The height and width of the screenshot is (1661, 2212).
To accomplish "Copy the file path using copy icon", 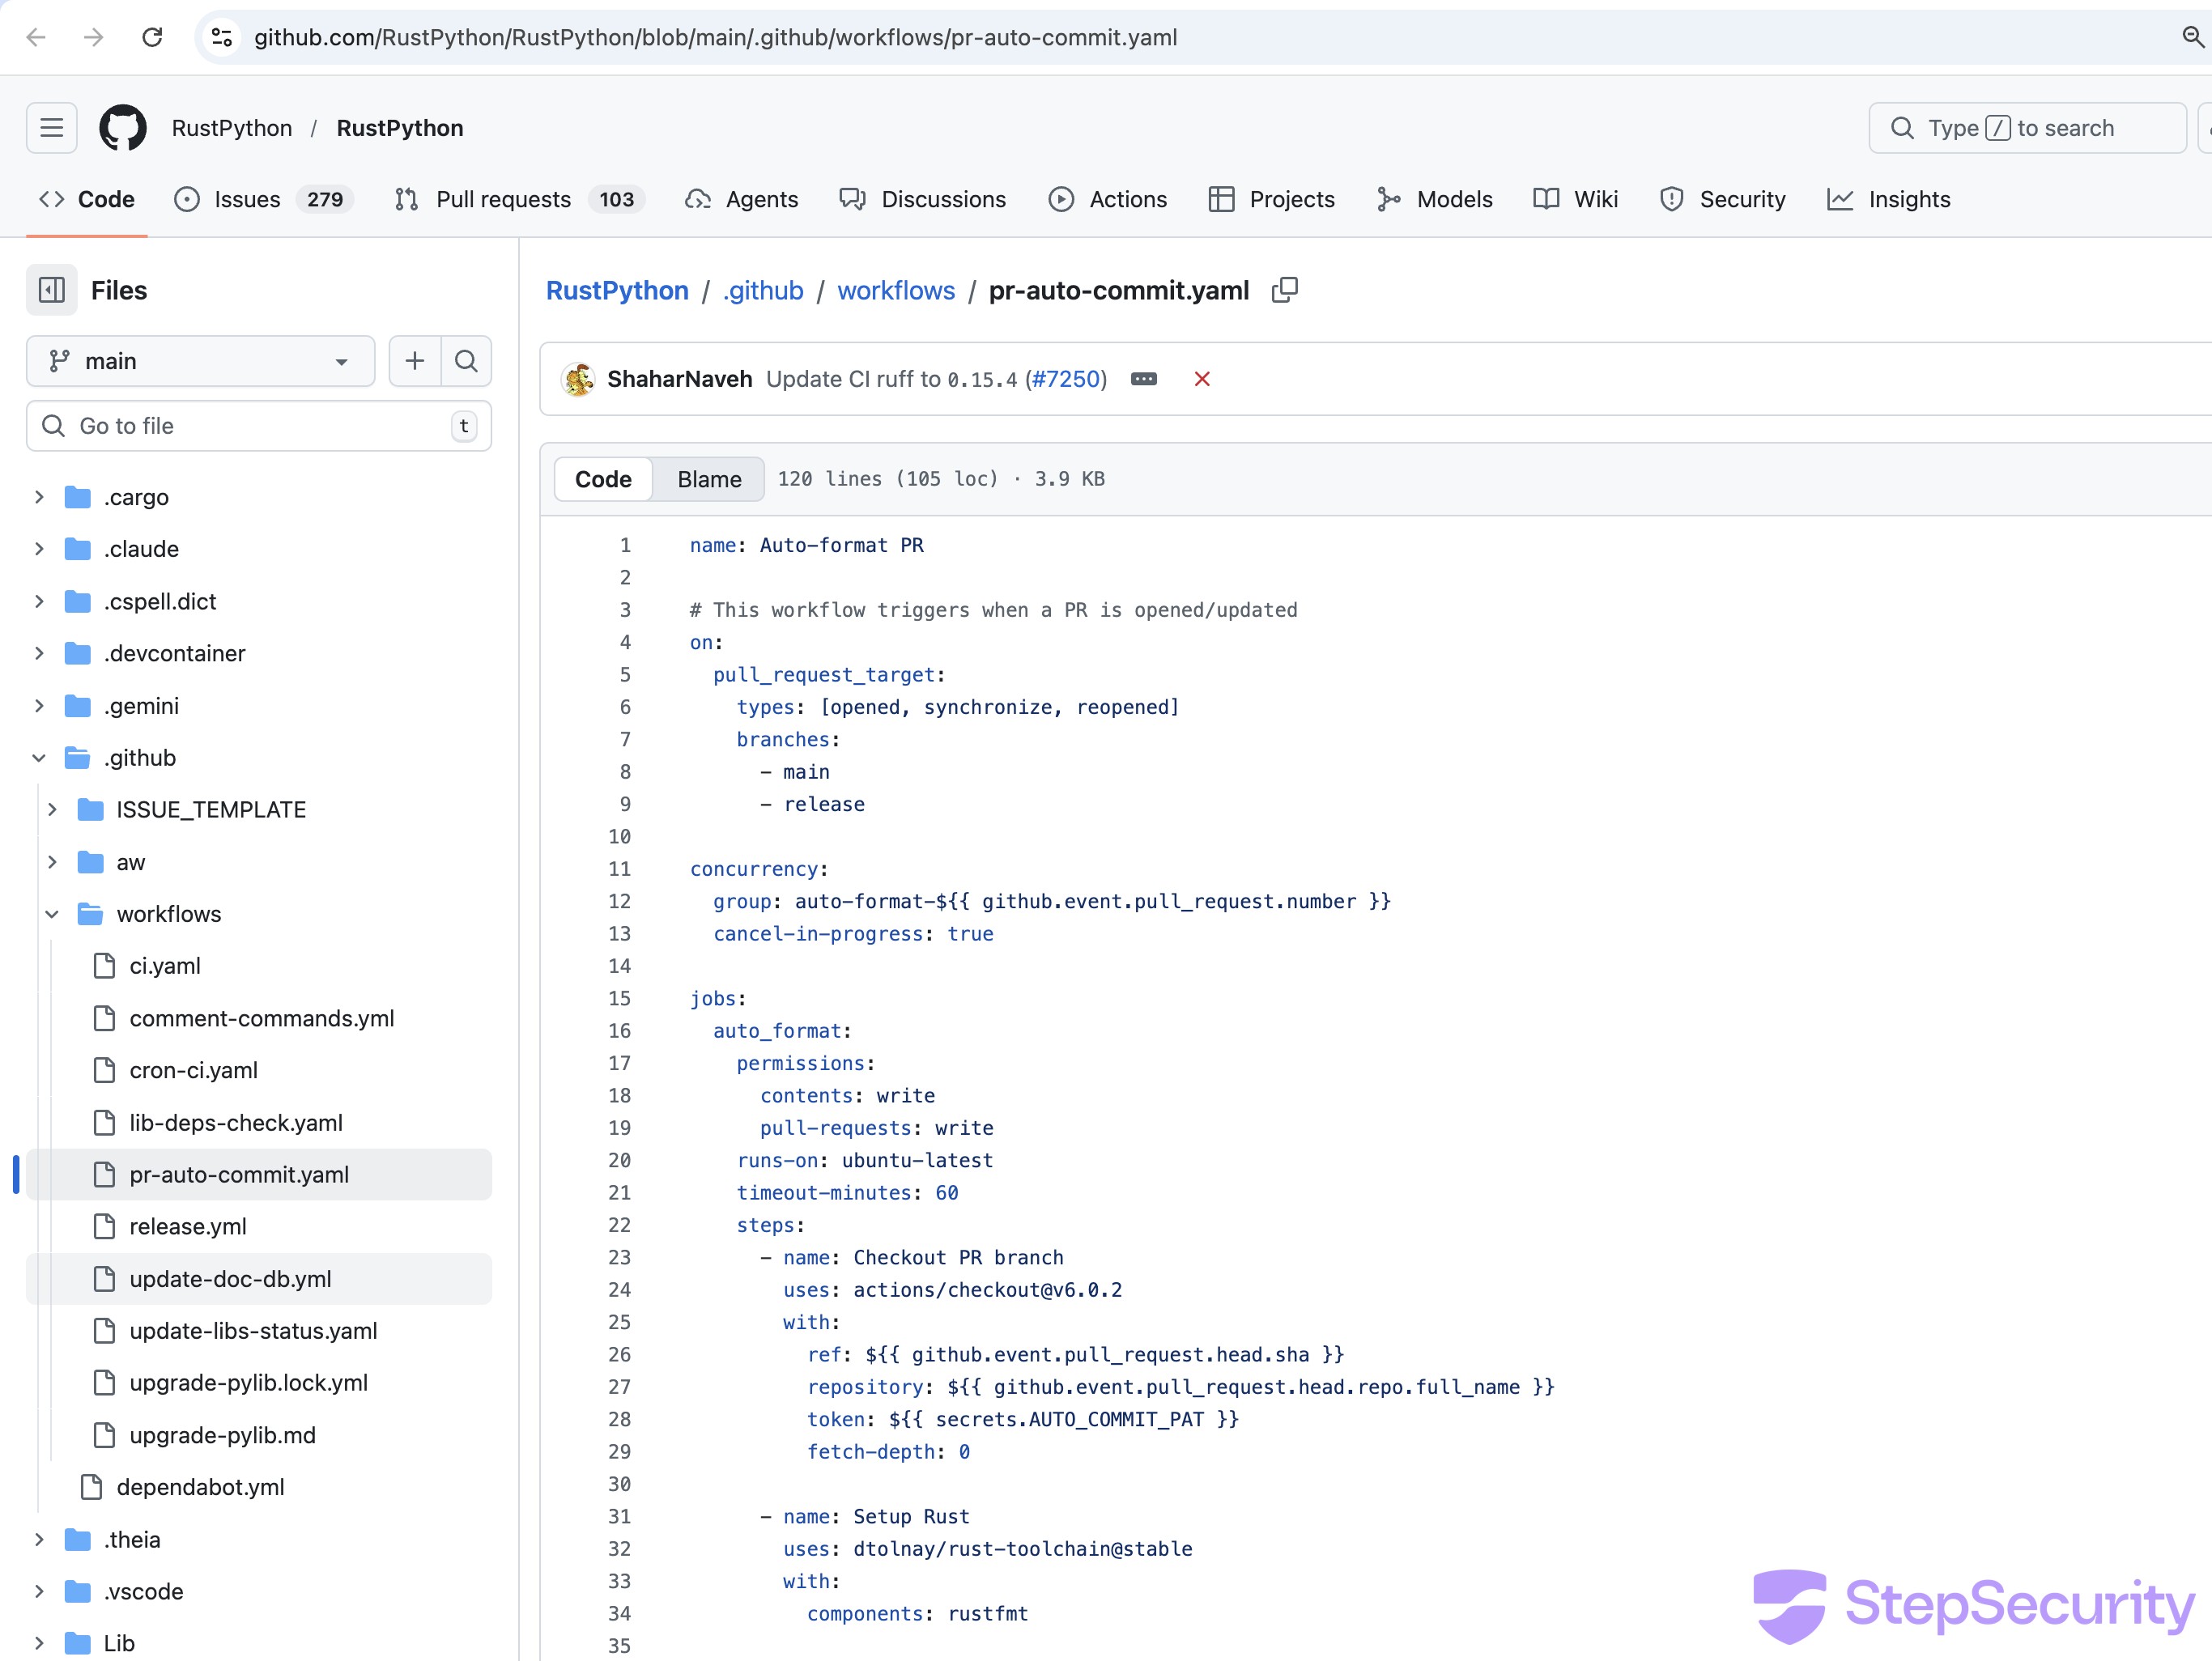I will [x=1285, y=290].
